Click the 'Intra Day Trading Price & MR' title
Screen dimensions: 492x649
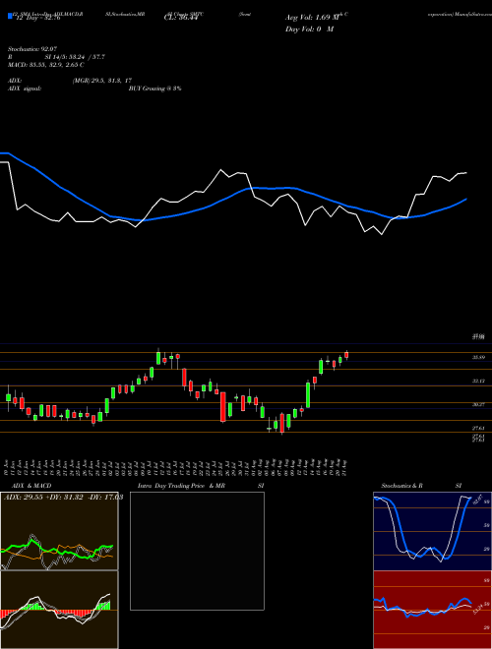[181, 486]
